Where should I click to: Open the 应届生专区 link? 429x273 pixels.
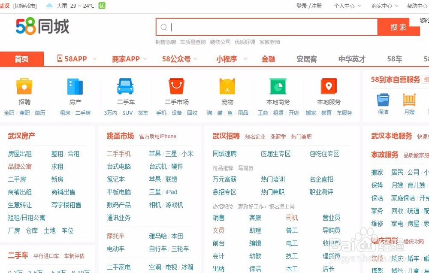[x=276, y=154]
